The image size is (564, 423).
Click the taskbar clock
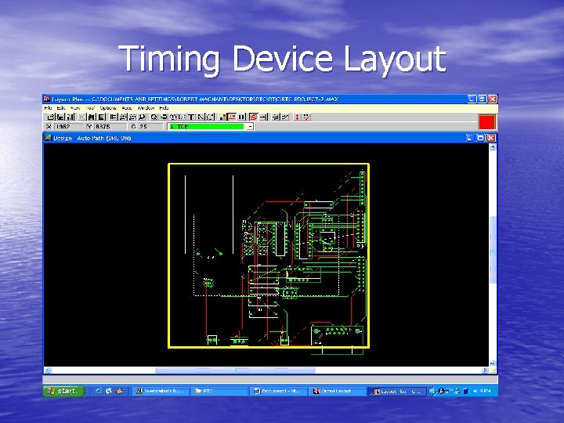(482, 391)
